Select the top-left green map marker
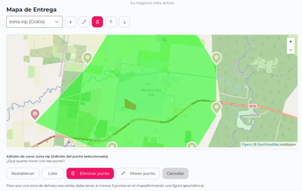Screen dimensions: 302x191 point(88,58)
